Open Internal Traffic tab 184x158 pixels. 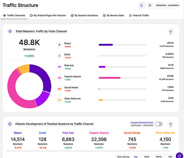tap(139, 16)
